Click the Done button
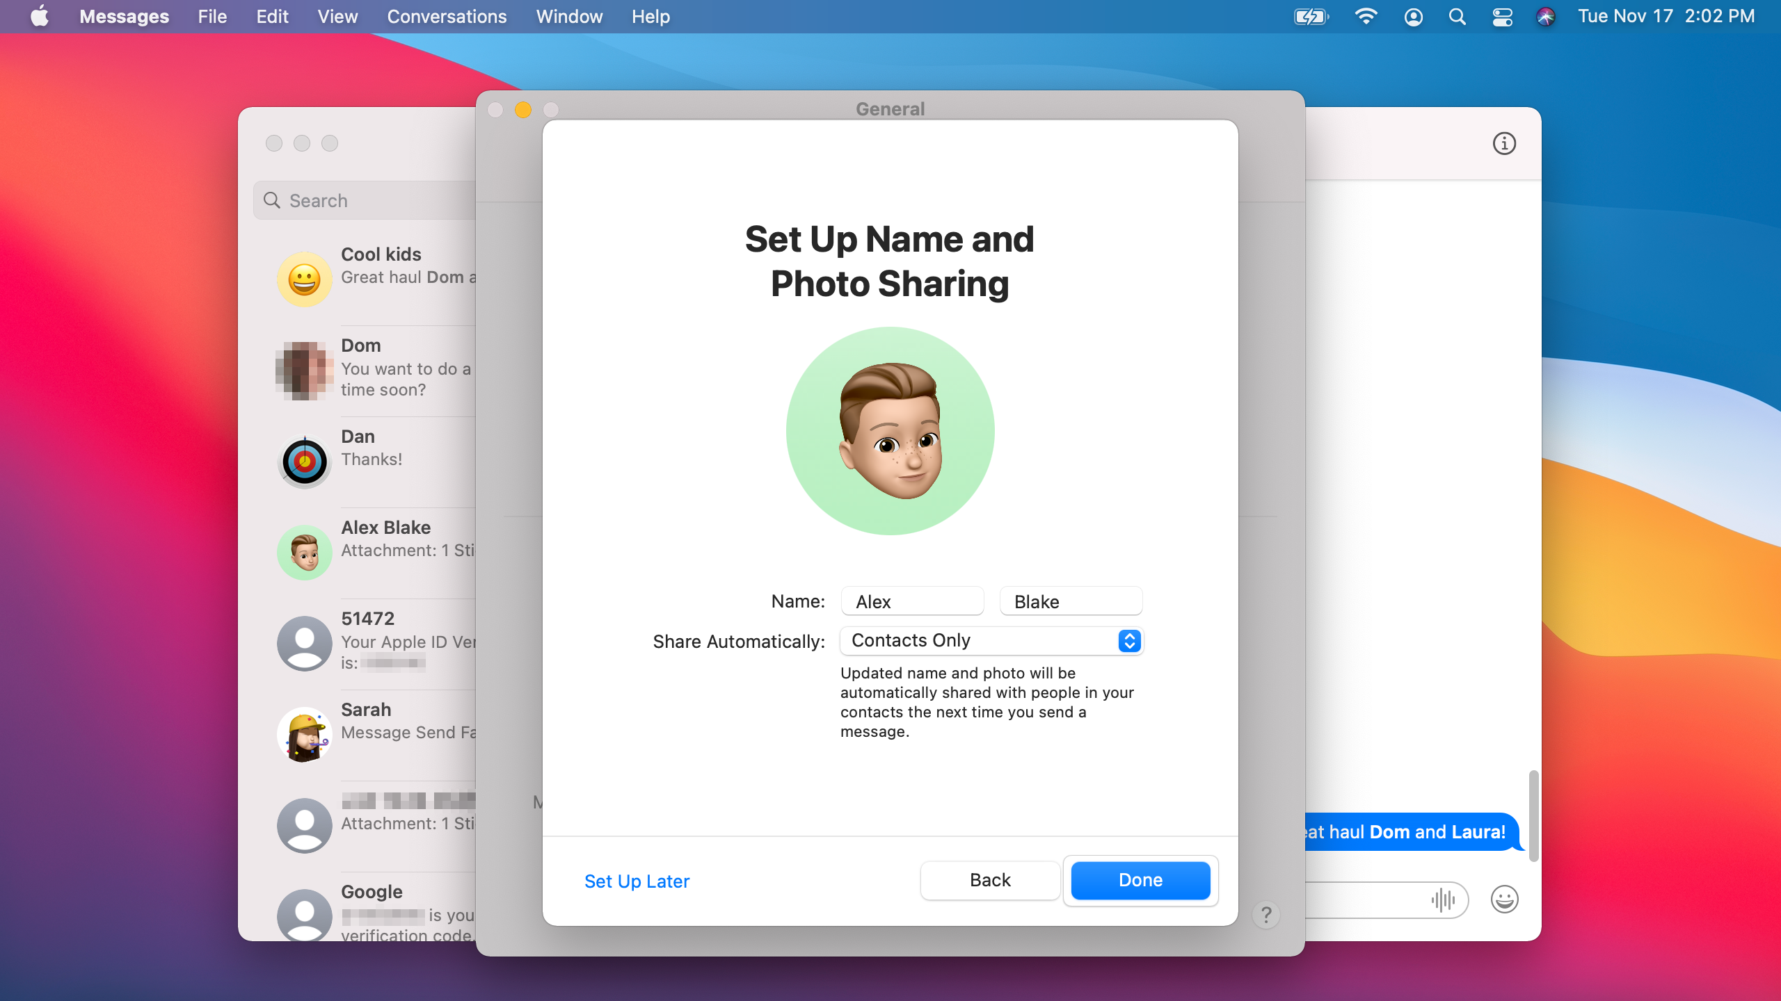This screenshot has height=1001, width=1781. click(1140, 880)
